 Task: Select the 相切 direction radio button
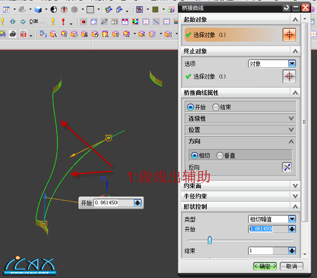click(x=195, y=155)
